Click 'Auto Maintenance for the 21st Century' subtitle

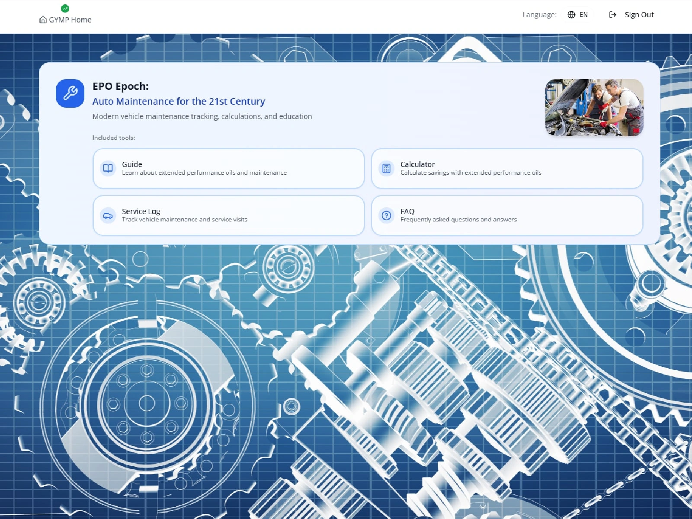tap(179, 101)
